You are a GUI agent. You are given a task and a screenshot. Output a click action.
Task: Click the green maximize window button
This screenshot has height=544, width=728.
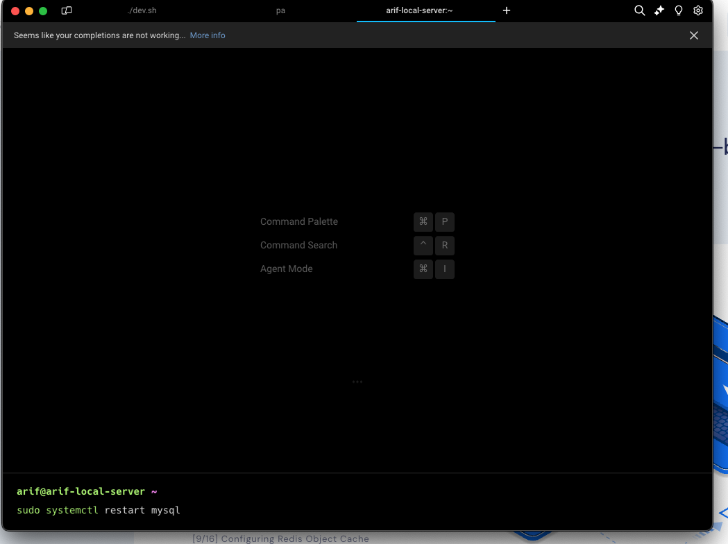[43, 10]
